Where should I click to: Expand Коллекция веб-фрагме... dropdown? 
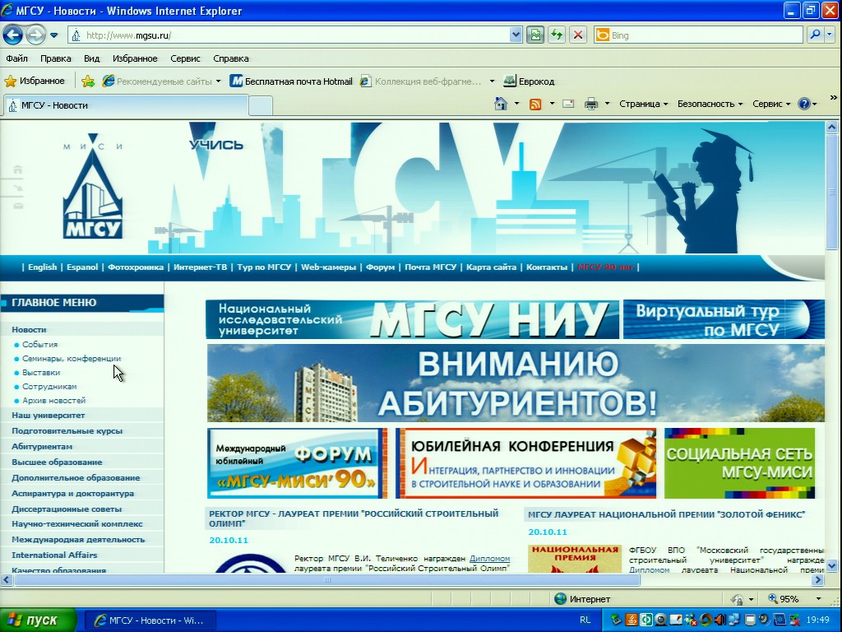(x=492, y=81)
